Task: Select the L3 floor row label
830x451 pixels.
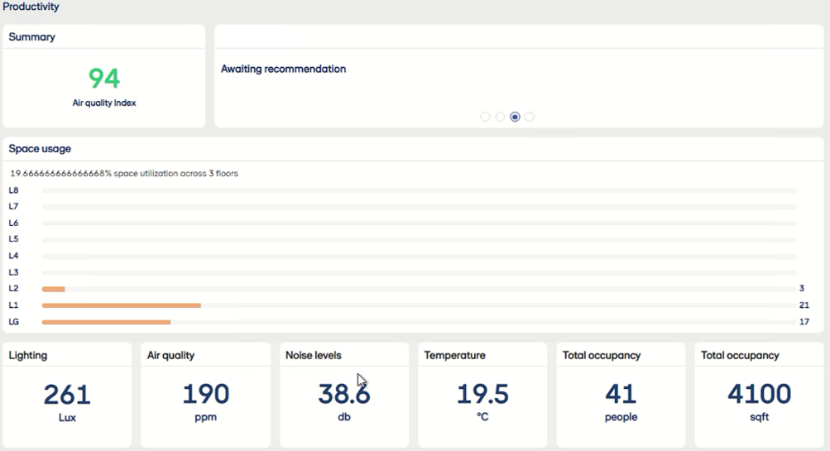Action: [x=13, y=272]
